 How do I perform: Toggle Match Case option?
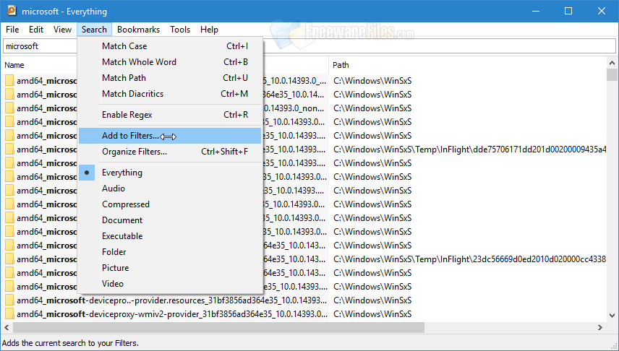click(170, 46)
